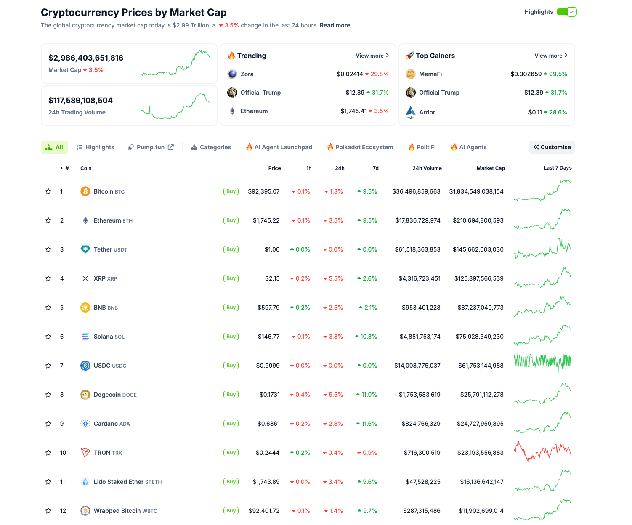632x525 pixels.
Task: Expand Top Gainers via View more chevron
Action: coord(566,55)
